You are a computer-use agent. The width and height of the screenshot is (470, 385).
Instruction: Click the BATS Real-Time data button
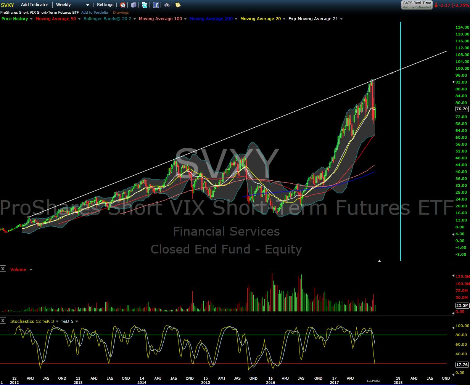coord(417,5)
